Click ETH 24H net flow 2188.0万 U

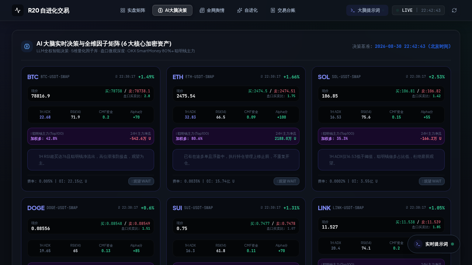click(285, 139)
